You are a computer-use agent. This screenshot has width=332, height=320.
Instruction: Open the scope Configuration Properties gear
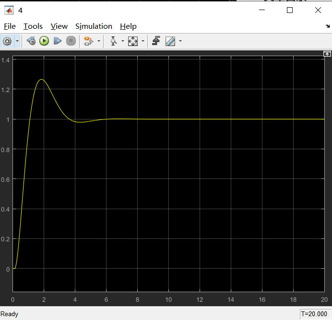point(7,41)
